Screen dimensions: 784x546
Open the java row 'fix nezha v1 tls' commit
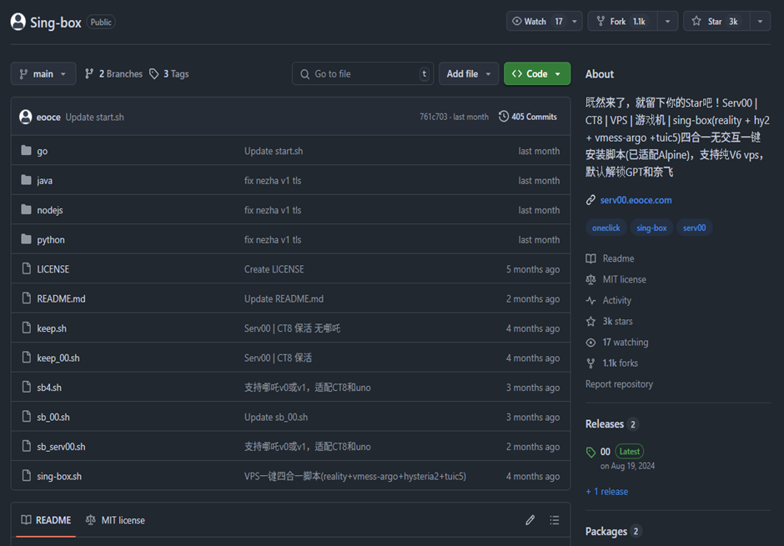coord(273,180)
